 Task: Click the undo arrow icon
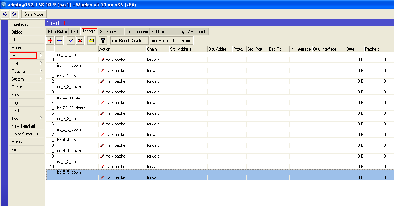(x=5, y=14)
